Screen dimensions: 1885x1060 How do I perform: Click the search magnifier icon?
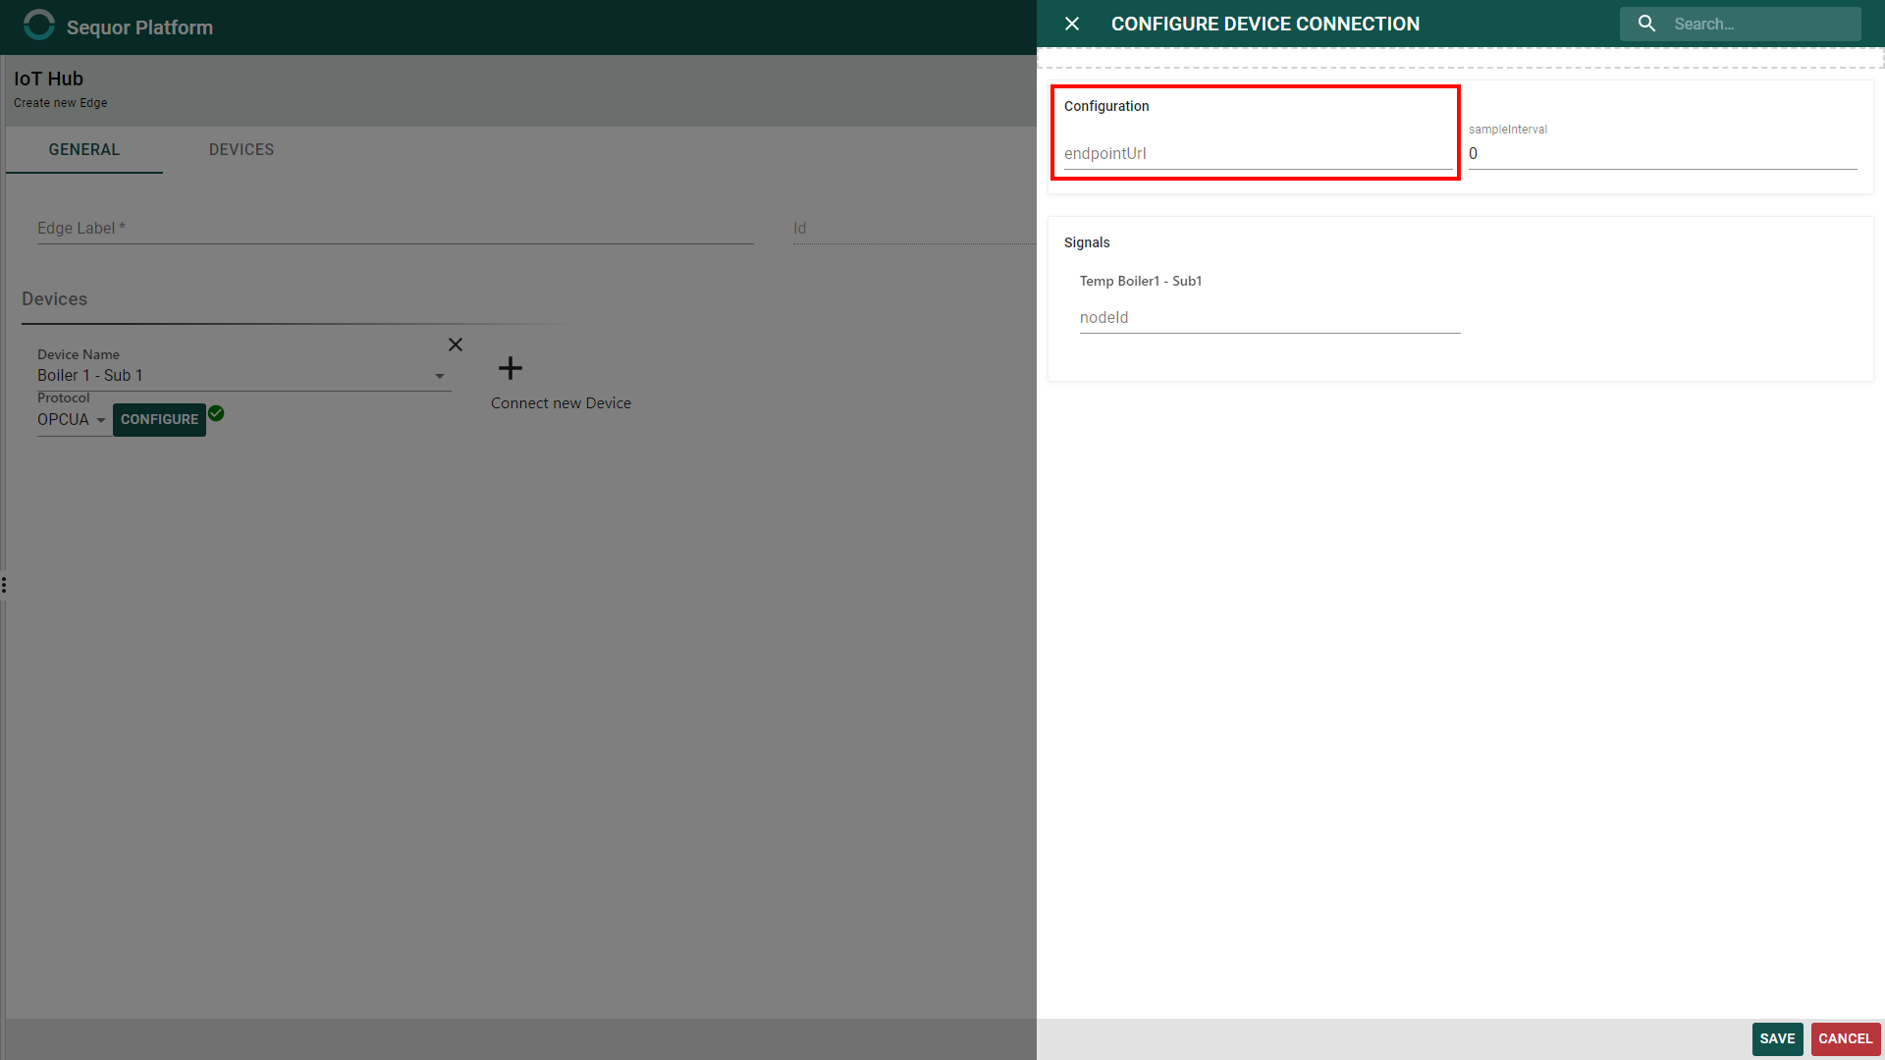point(1646,24)
